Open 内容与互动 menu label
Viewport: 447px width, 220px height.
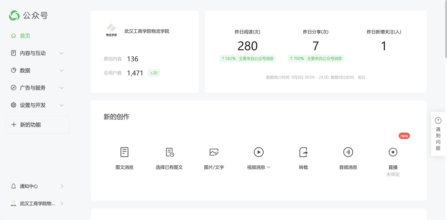click(x=33, y=53)
